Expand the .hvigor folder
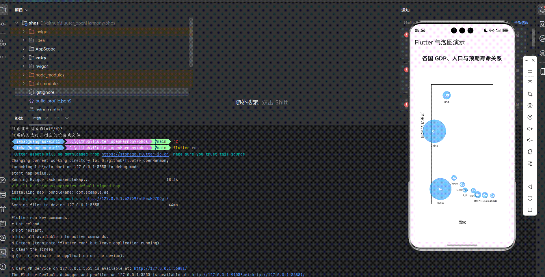This screenshot has width=545, height=277. 24,31
